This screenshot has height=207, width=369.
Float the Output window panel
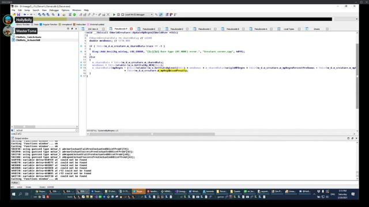click(352, 139)
